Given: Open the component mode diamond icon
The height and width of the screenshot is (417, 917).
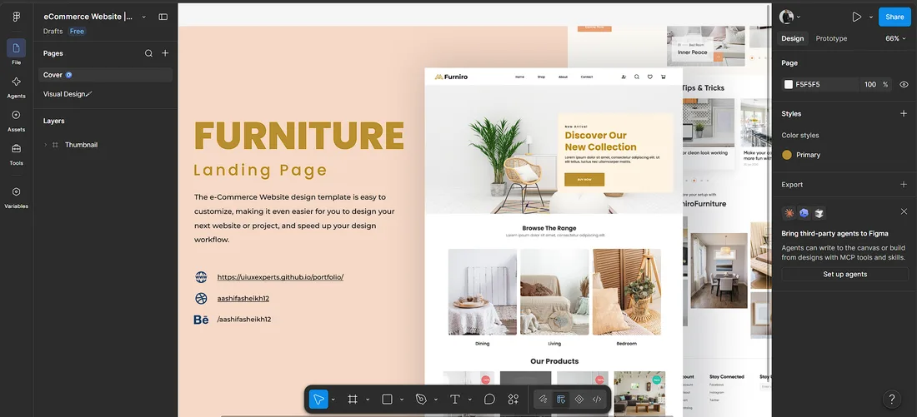Looking at the screenshot, I should [x=579, y=400].
